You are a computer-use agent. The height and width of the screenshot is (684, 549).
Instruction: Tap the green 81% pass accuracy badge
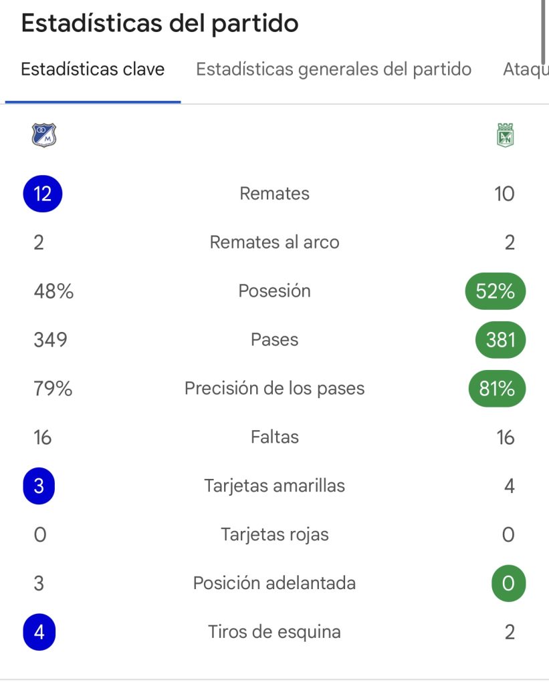(x=497, y=388)
